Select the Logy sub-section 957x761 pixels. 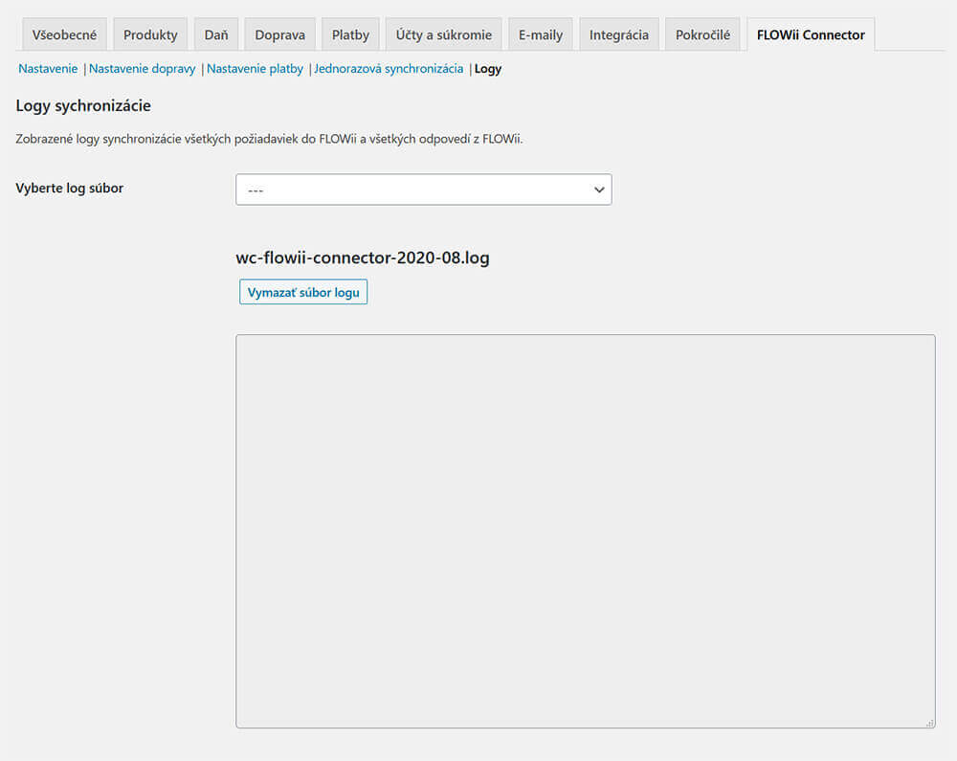point(488,69)
